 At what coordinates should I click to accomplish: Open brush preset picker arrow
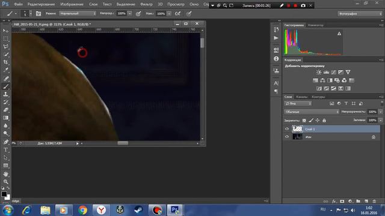click(31, 14)
